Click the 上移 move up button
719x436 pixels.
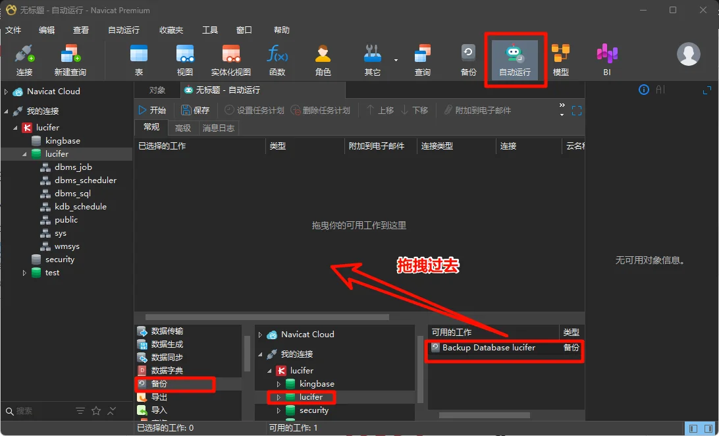coord(380,111)
